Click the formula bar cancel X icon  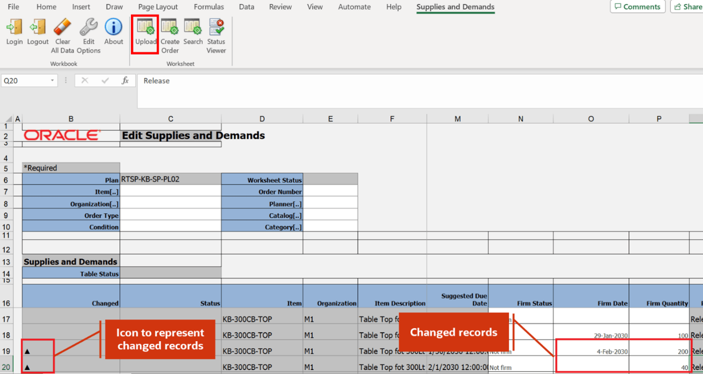[85, 80]
